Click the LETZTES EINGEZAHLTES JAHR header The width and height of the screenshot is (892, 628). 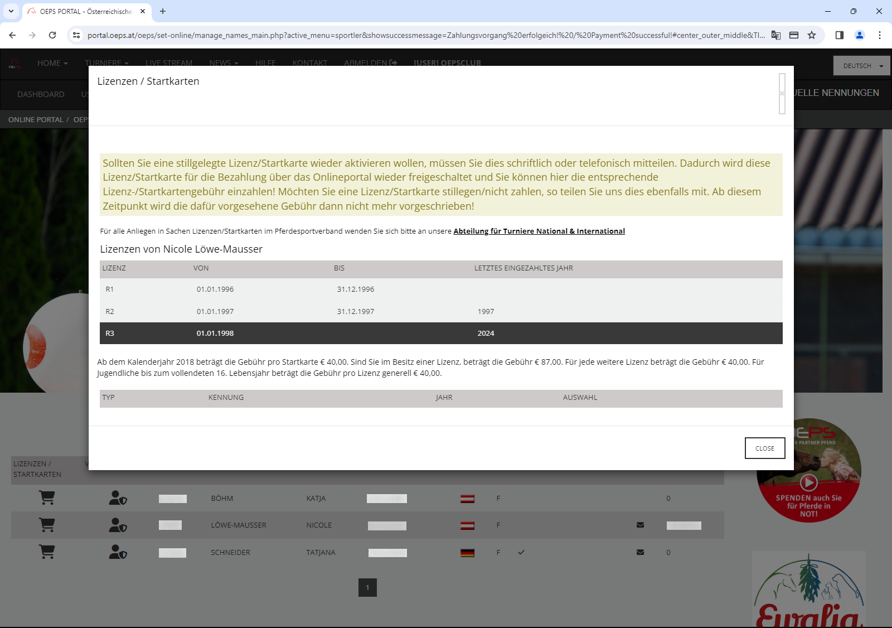[x=523, y=268]
